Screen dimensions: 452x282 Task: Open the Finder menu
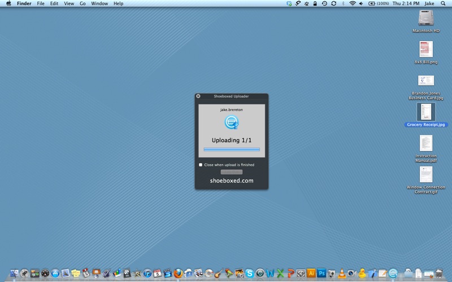24,3
